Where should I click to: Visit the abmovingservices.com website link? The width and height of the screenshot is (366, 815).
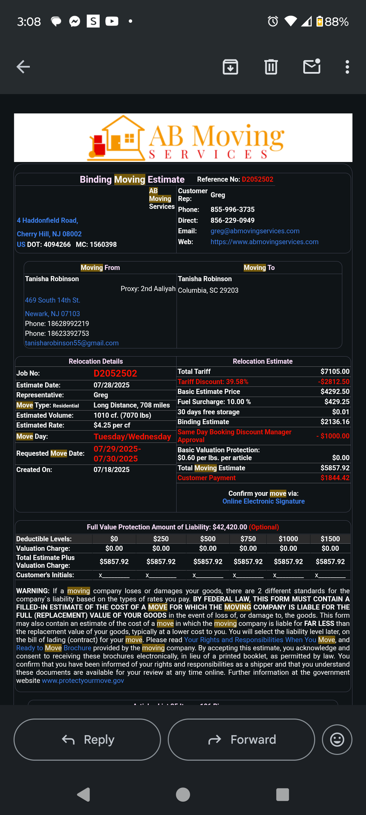click(x=264, y=242)
